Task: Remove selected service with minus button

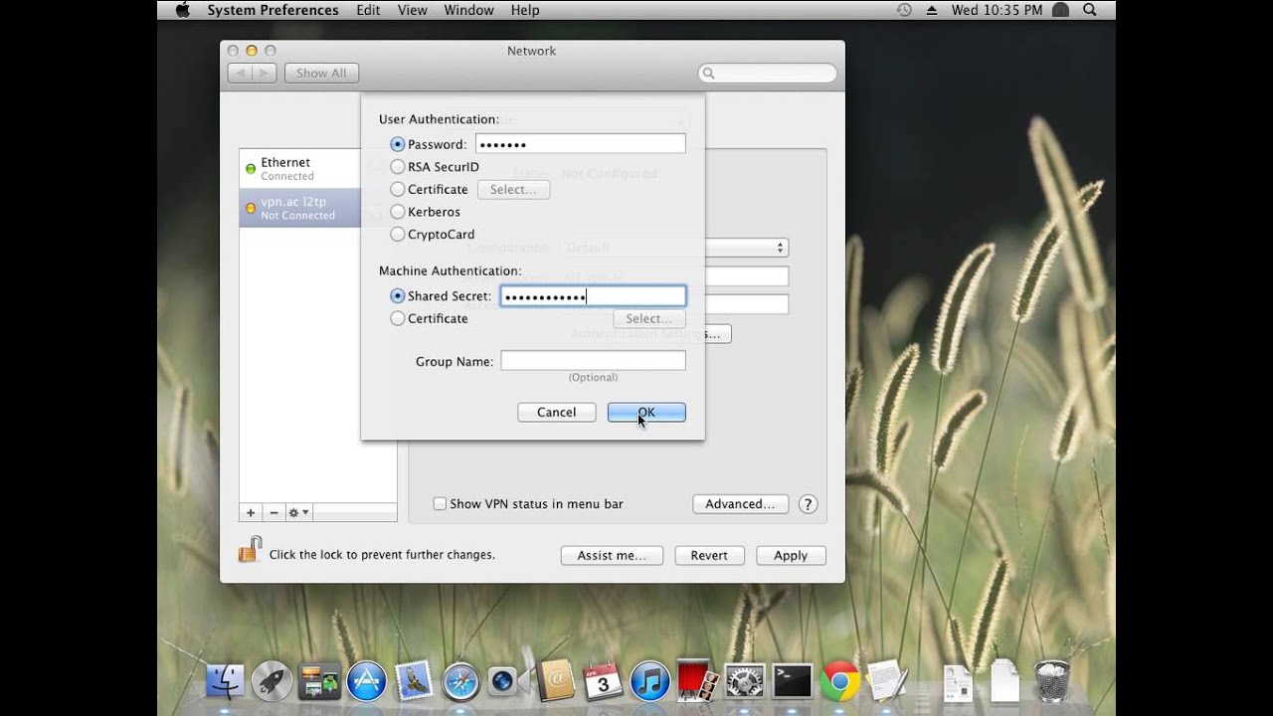Action: [273, 512]
